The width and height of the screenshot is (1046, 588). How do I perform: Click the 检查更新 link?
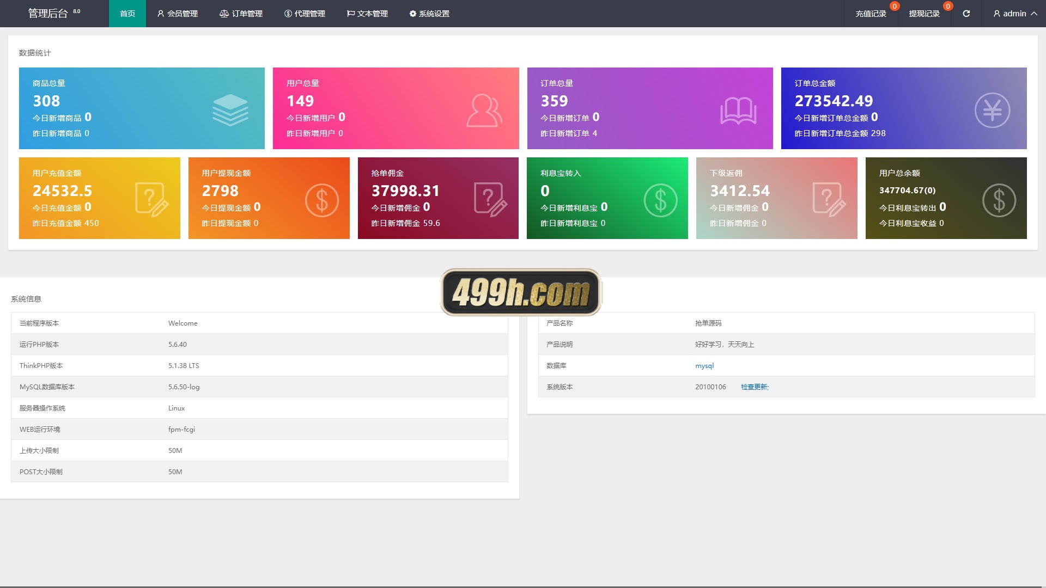coord(755,387)
